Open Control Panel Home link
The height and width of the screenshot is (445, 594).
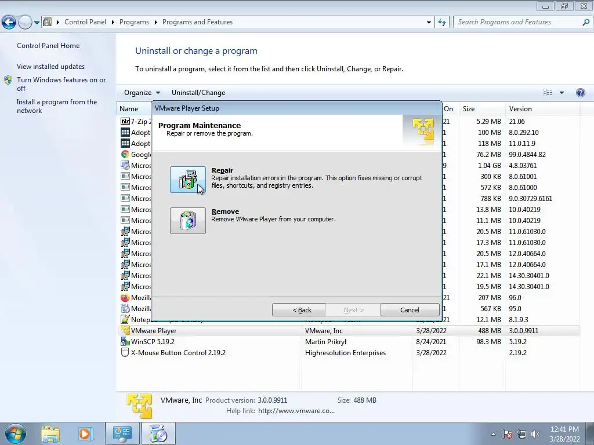(x=48, y=46)
